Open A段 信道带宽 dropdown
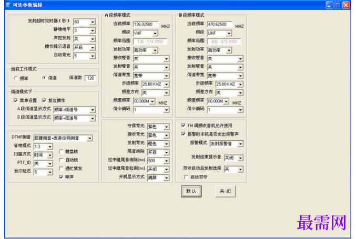The height and width of the screenshot is (239, 356). 151,76
